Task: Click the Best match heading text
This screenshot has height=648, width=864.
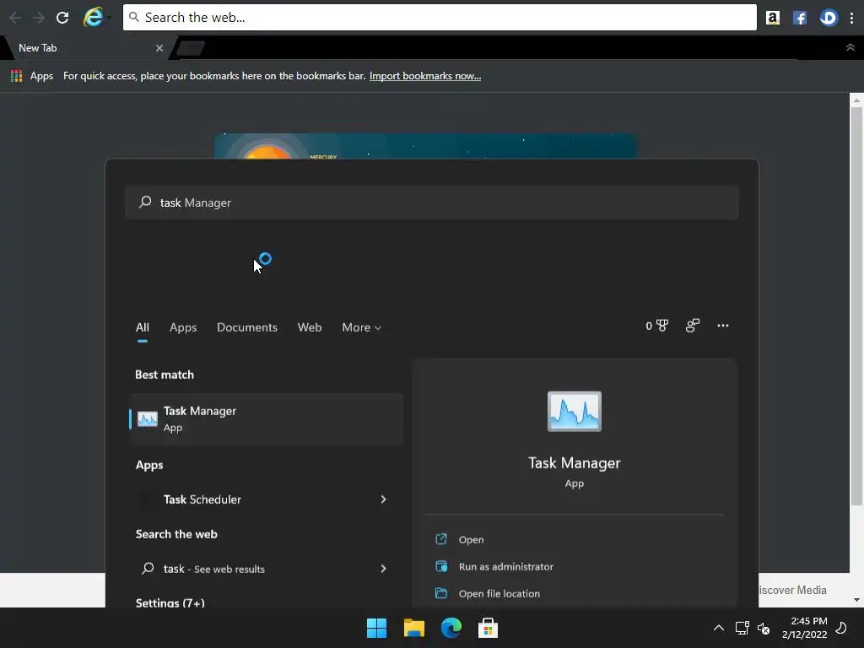Action: point(165,375)
